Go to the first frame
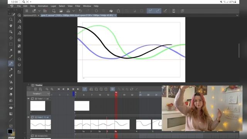Viewport: 247px width, 139px height. (58, 89)
